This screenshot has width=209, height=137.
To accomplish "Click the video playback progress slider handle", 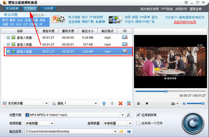I will (x=166, y=91).
